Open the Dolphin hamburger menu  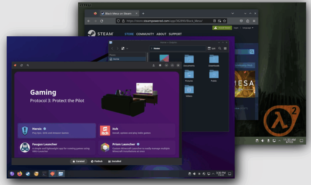pyautogui.click(x=225, y=48)
